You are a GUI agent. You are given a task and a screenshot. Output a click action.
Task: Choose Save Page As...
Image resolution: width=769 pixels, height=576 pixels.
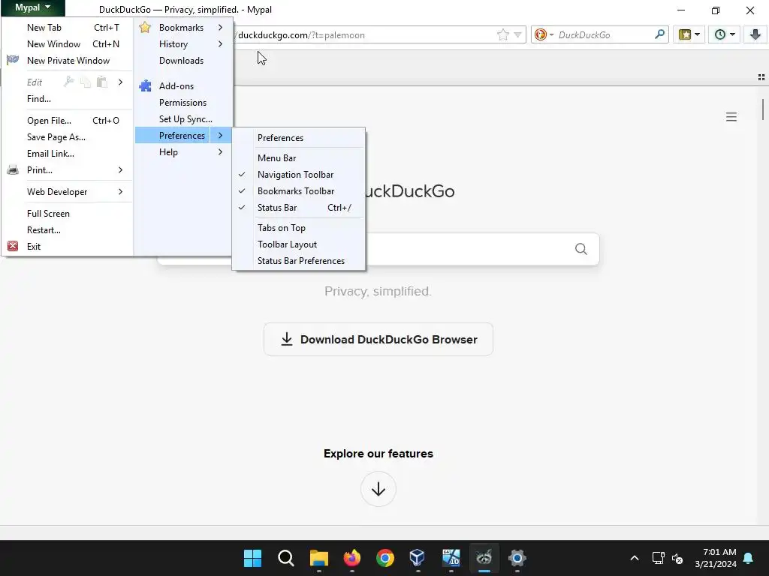pos(67,137)
